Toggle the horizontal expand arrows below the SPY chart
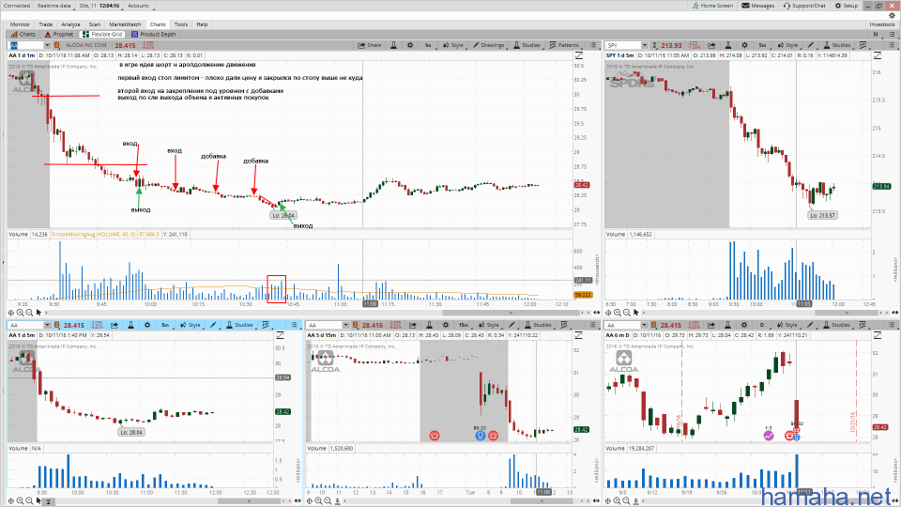The height and width of the screenshot is (507, 901). point(894,313)
